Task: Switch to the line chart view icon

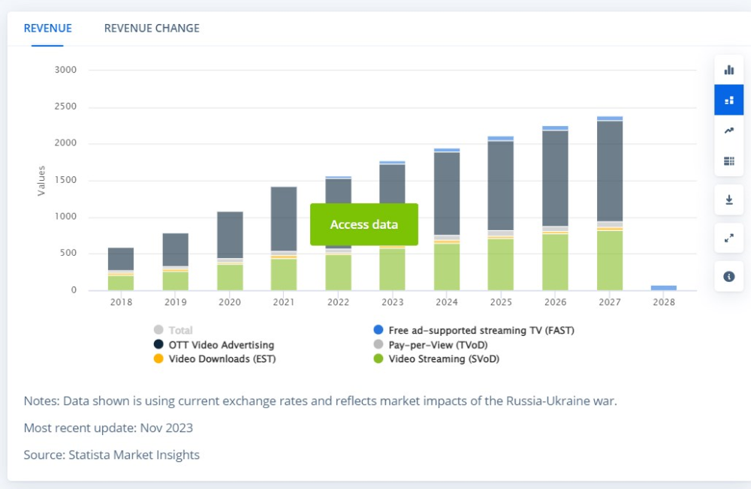Action: tap(728, 130)
